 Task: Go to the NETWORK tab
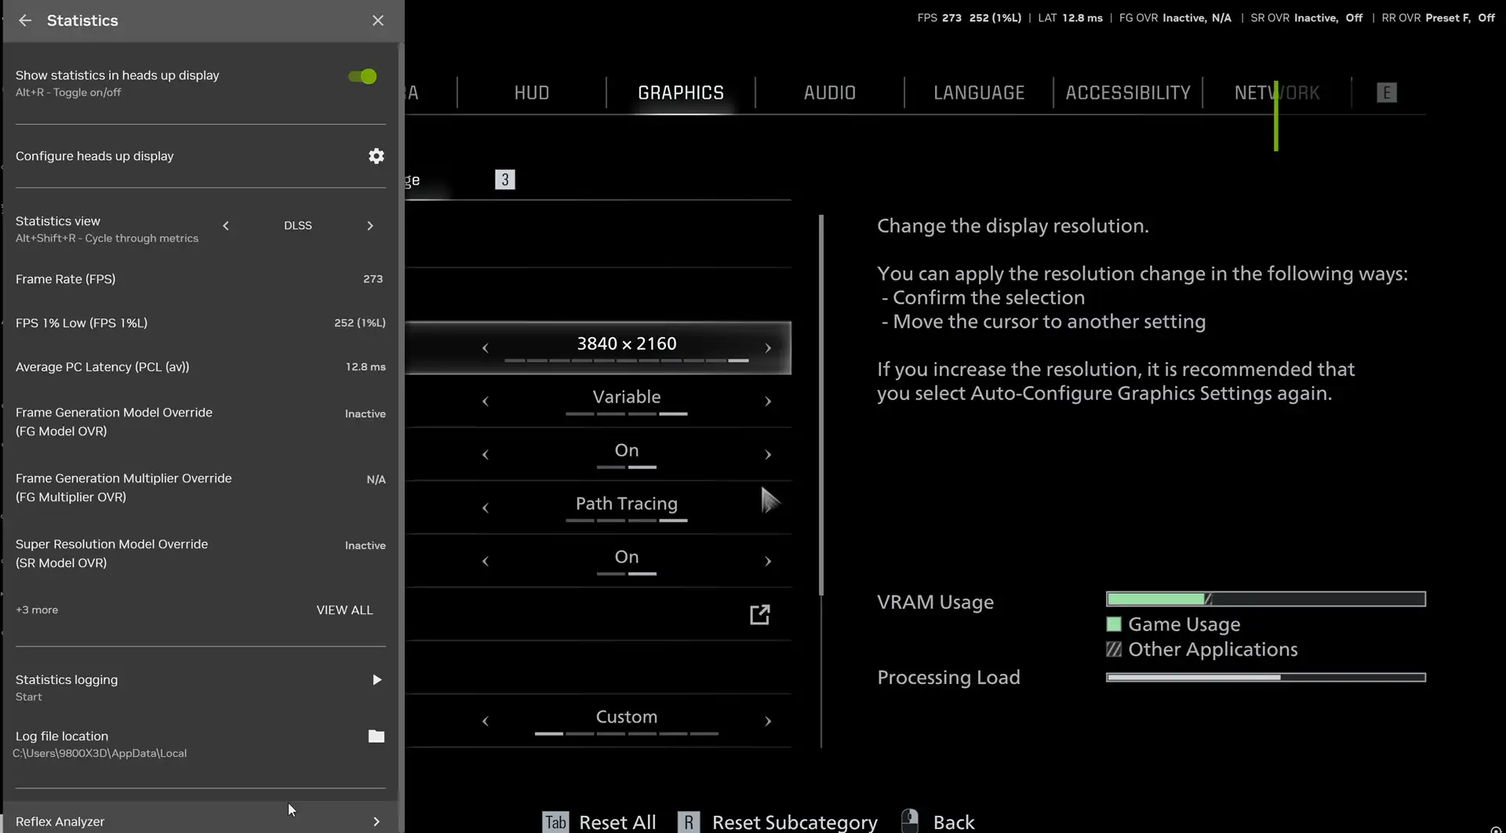(1277, 93)
